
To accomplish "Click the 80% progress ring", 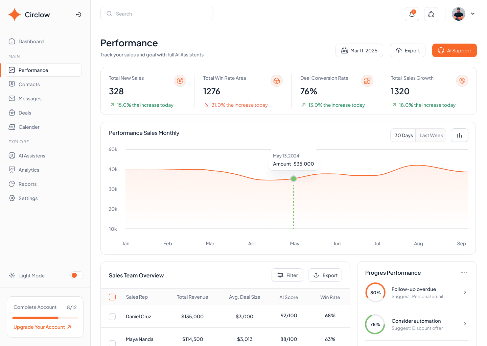I will coord(375,293).
